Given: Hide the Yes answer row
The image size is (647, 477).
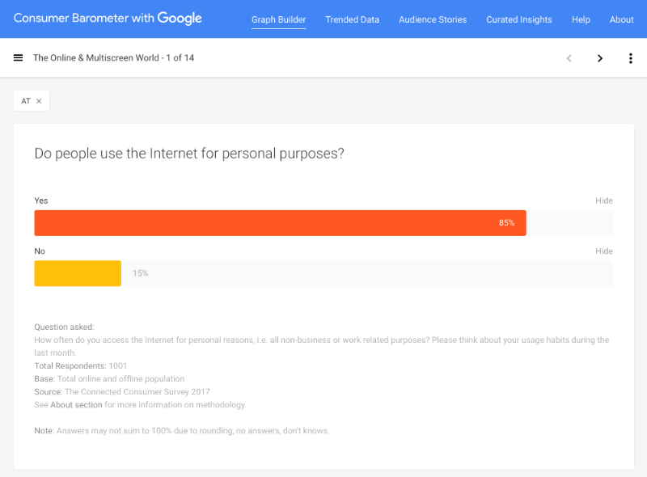Looking at the screenshot, I should [x=603, y=201].
